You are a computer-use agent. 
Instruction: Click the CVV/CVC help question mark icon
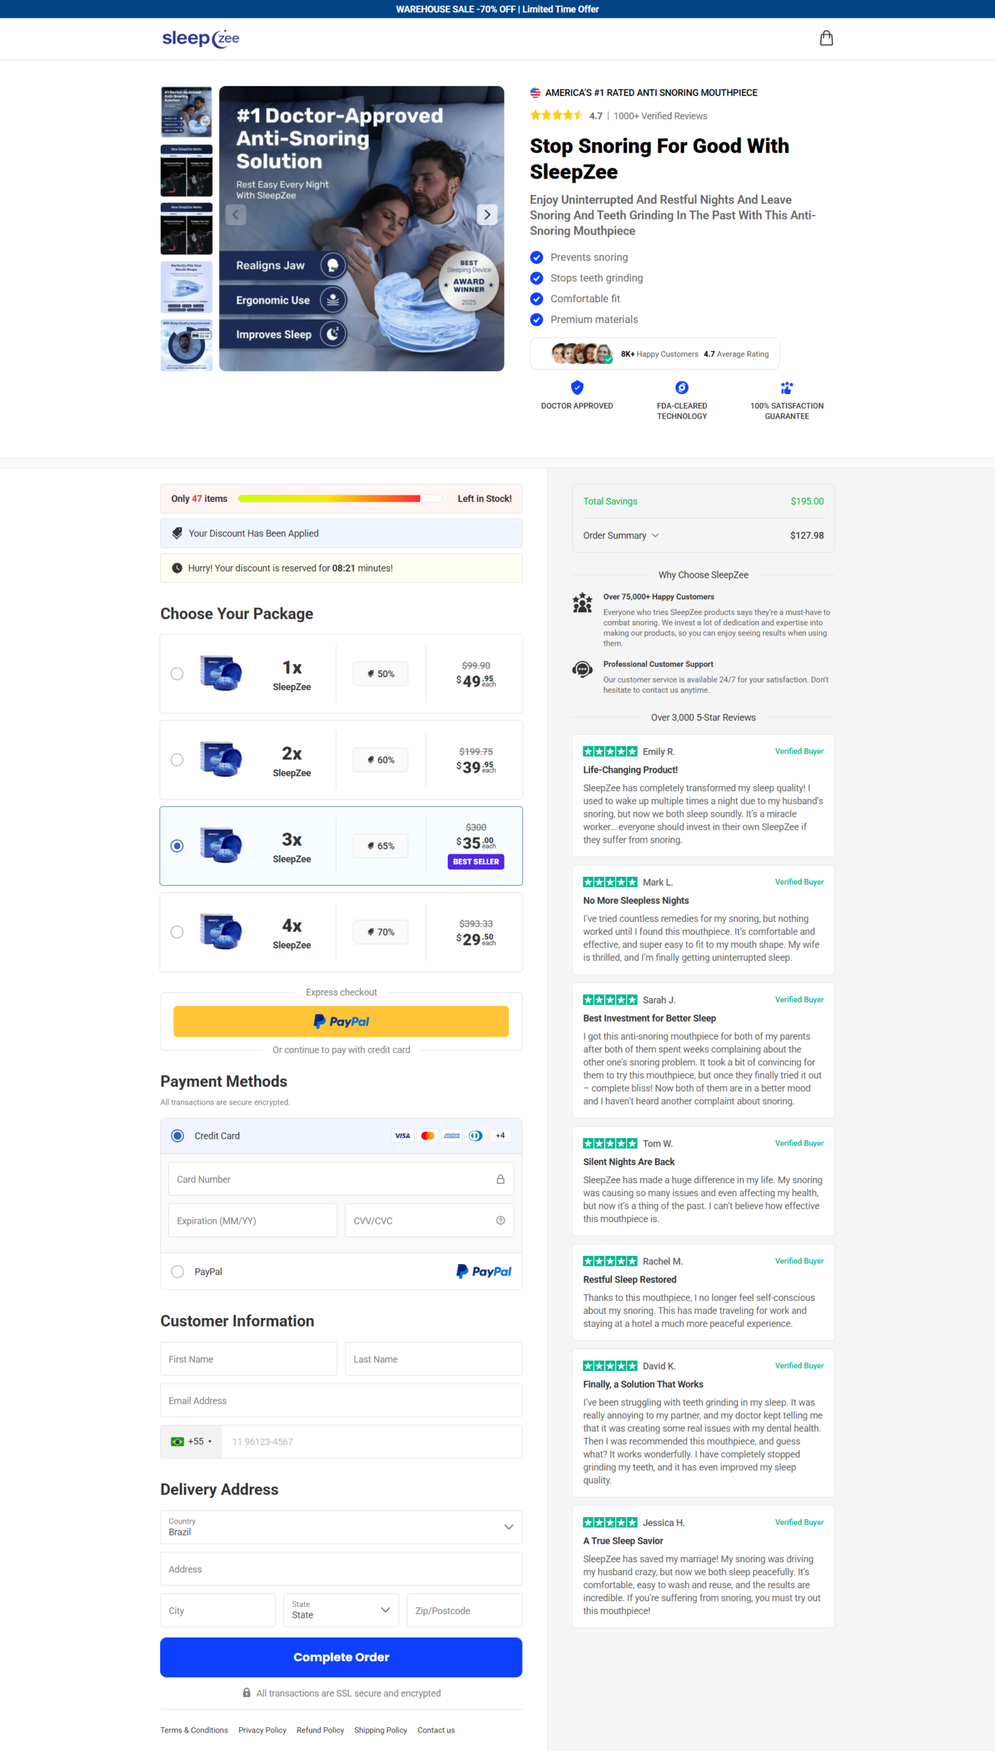[x=500, y=1220]
